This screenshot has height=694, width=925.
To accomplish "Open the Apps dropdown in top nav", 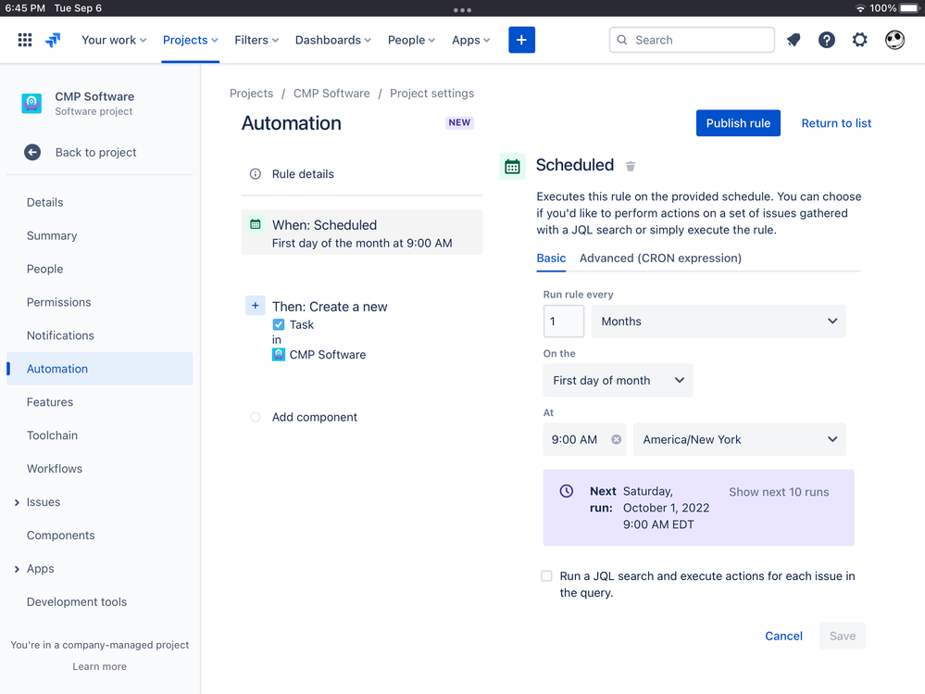I will click(x=470, y=40).
